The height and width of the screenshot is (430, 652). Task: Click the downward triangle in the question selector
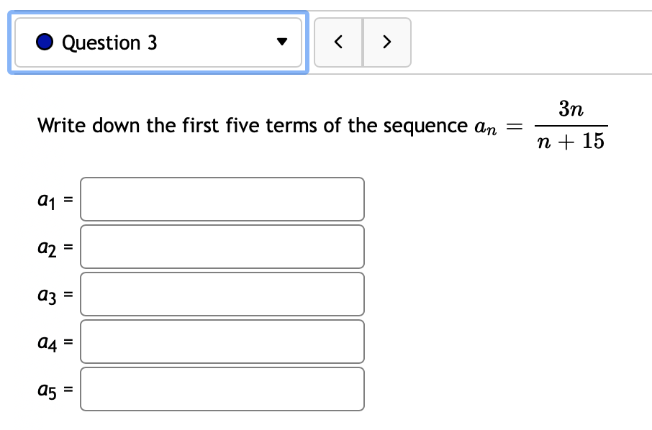282,42
